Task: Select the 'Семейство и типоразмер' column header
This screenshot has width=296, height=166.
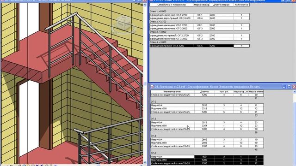Action: [x=172, y=5]
